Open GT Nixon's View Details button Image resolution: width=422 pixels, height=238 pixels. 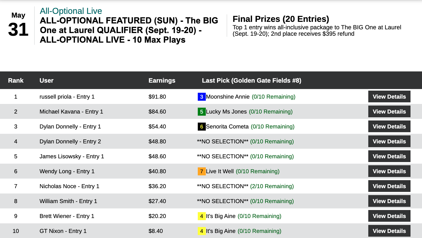pos(389,231)
